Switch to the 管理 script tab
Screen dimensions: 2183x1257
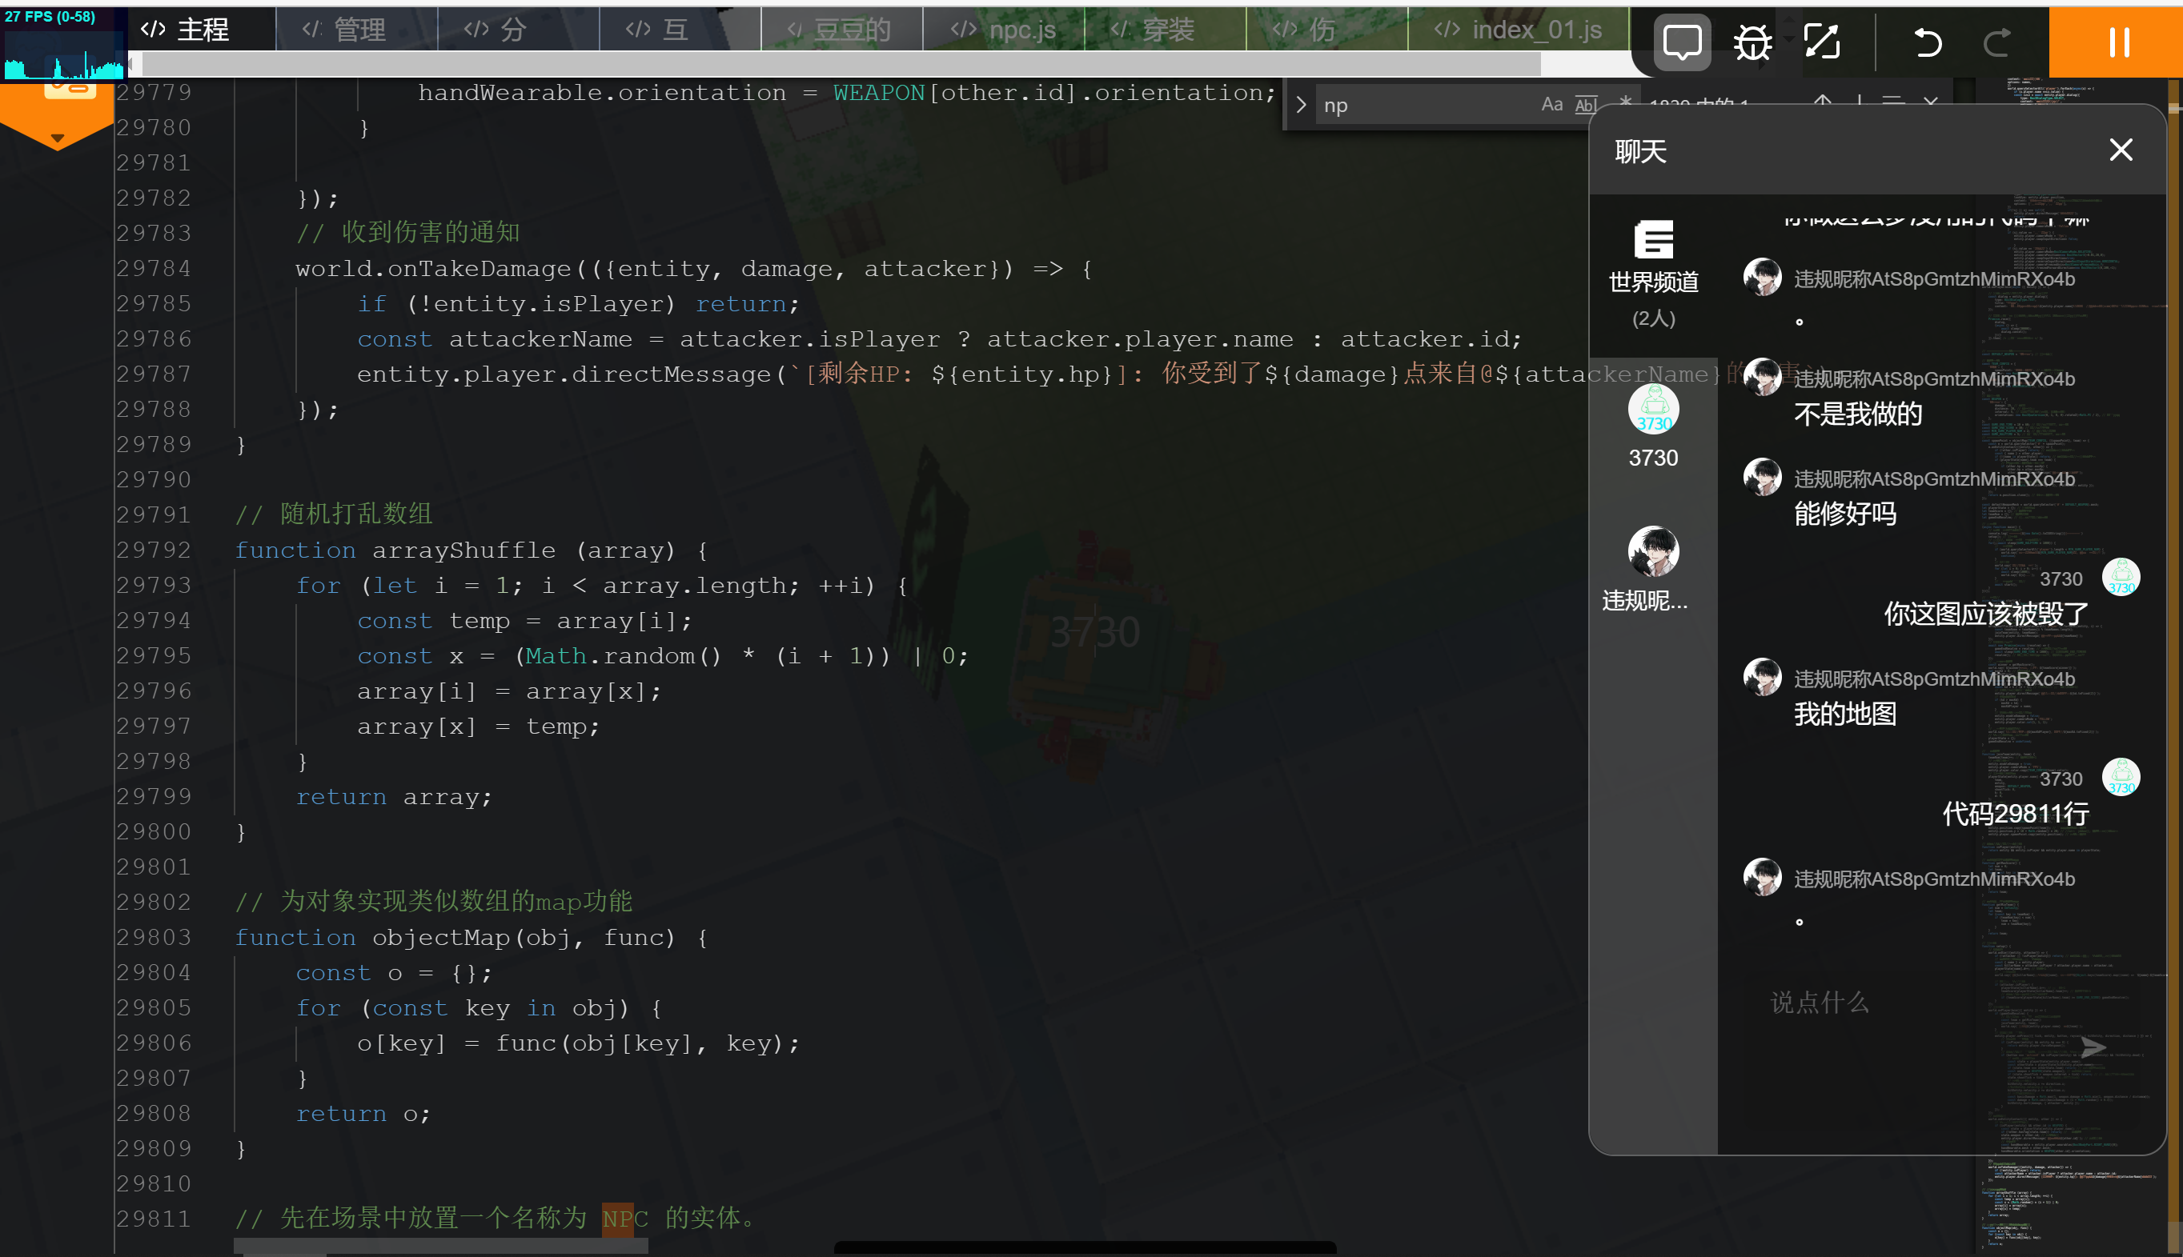click(358, 30)
